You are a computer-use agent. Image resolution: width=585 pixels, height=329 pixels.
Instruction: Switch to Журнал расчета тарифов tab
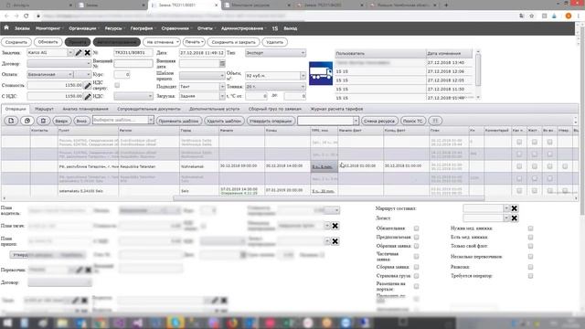[x=336, y=109]
